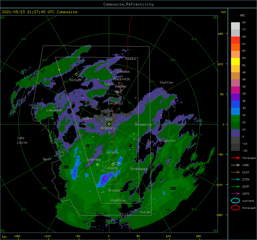The width and height of the screenshot is (257, 240).
Task: Click the HighRiver town label
Action: coord(119,200)
